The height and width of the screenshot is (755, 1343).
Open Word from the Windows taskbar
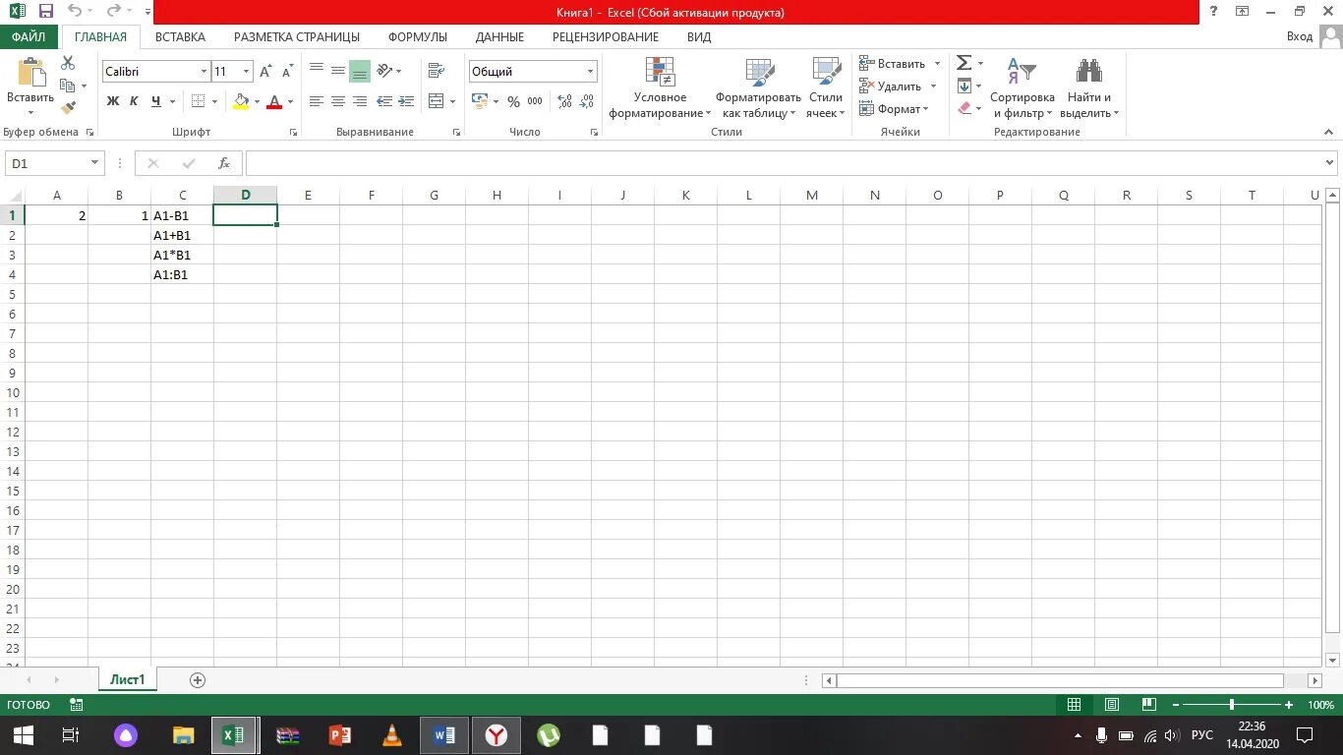click(x=443, y=735)
